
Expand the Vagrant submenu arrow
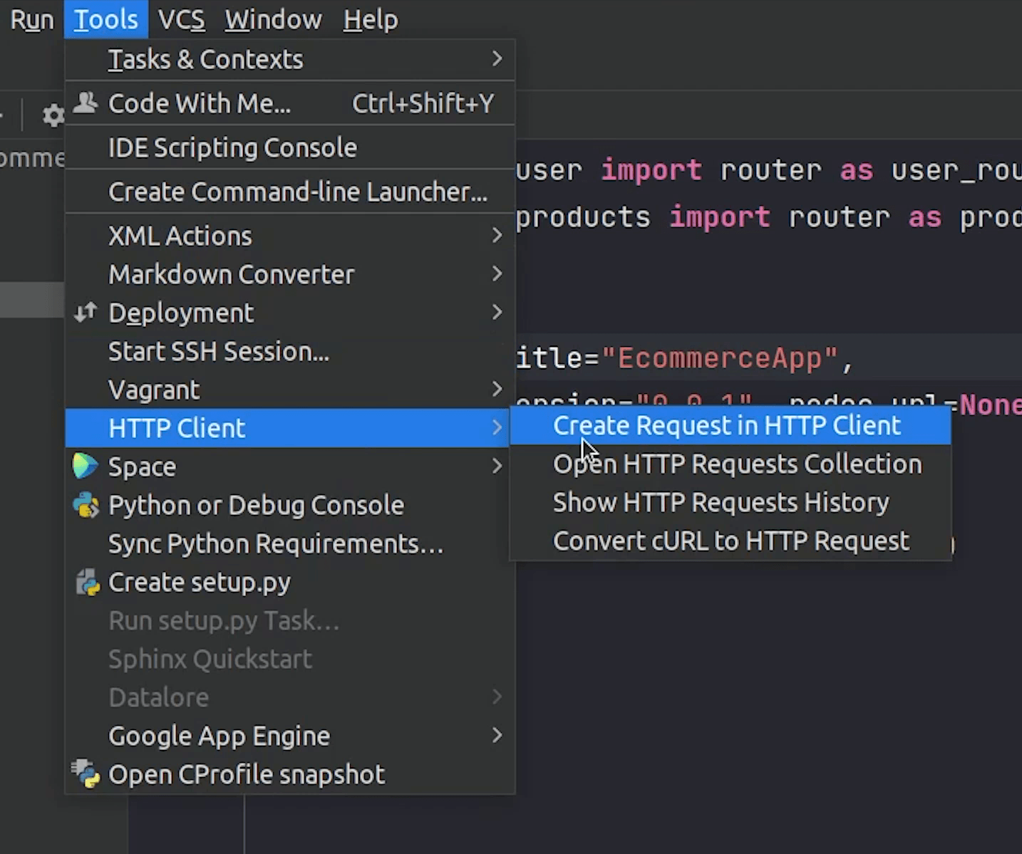coord(497,390)
